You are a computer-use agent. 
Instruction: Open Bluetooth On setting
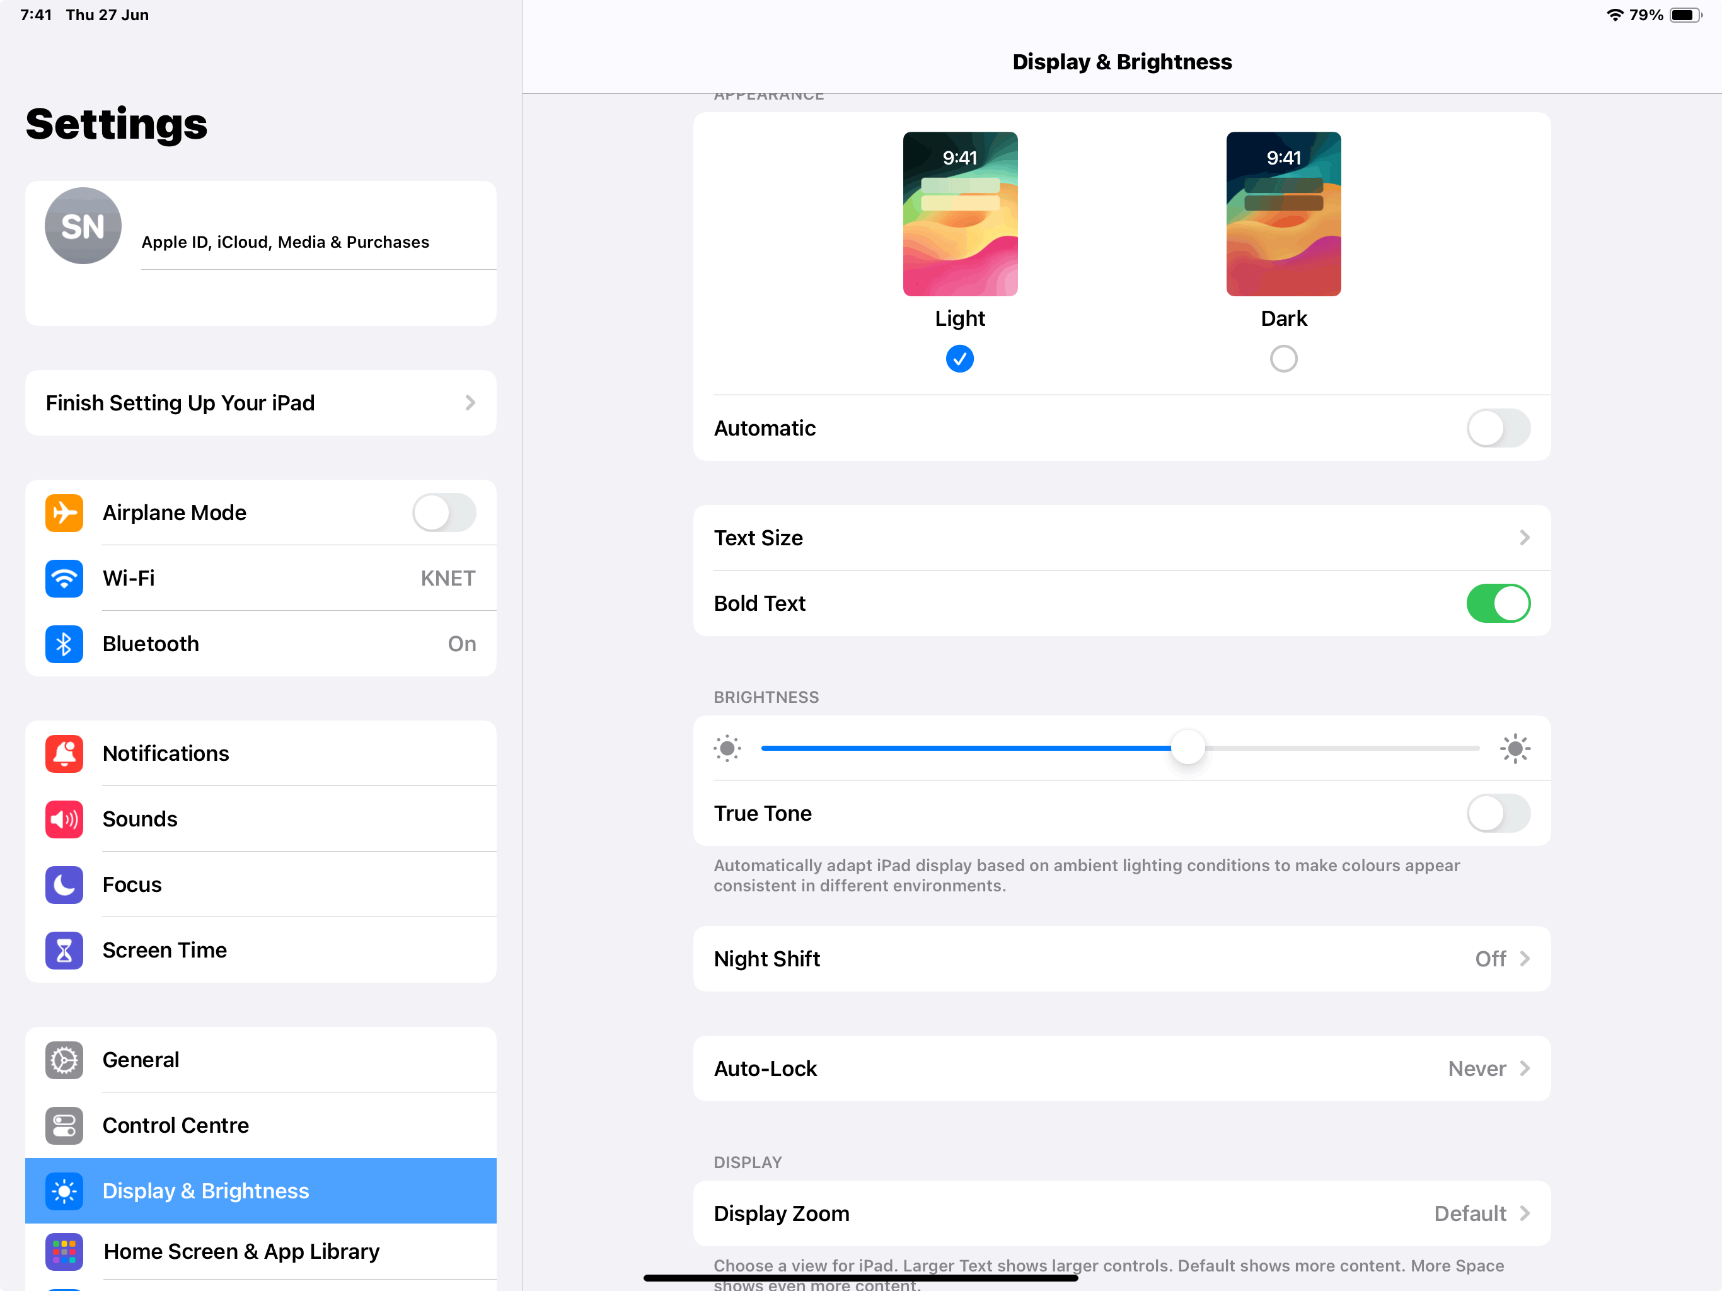point(261,644)
